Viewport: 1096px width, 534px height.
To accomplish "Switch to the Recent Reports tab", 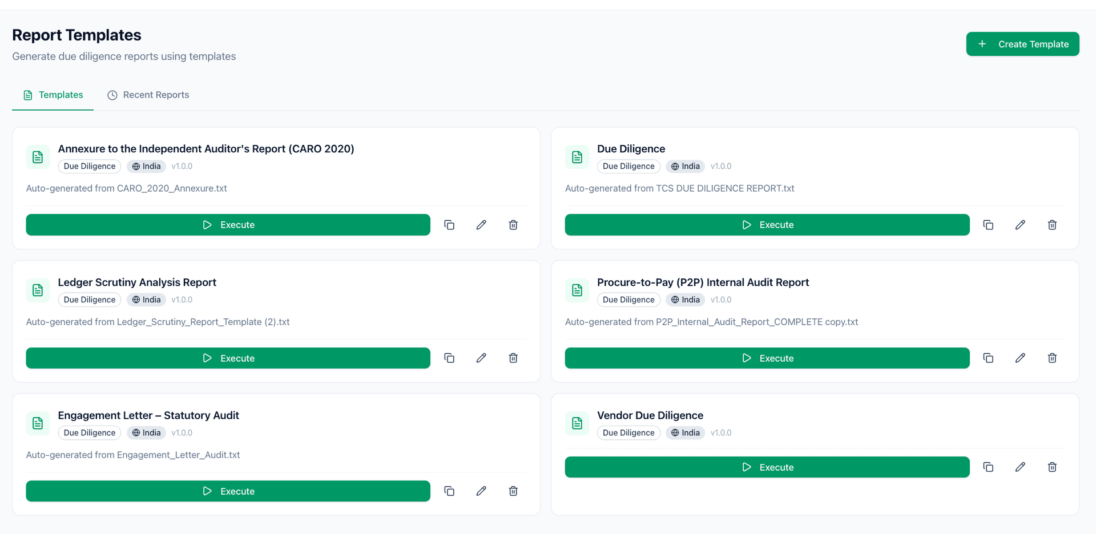I will 148,95.
